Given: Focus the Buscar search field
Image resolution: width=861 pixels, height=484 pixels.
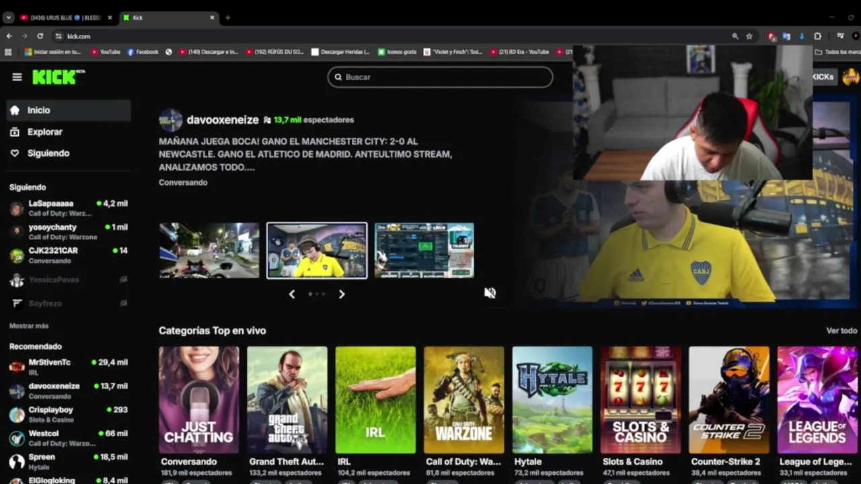Looking at the screenshot, I should tap(441, 77).
